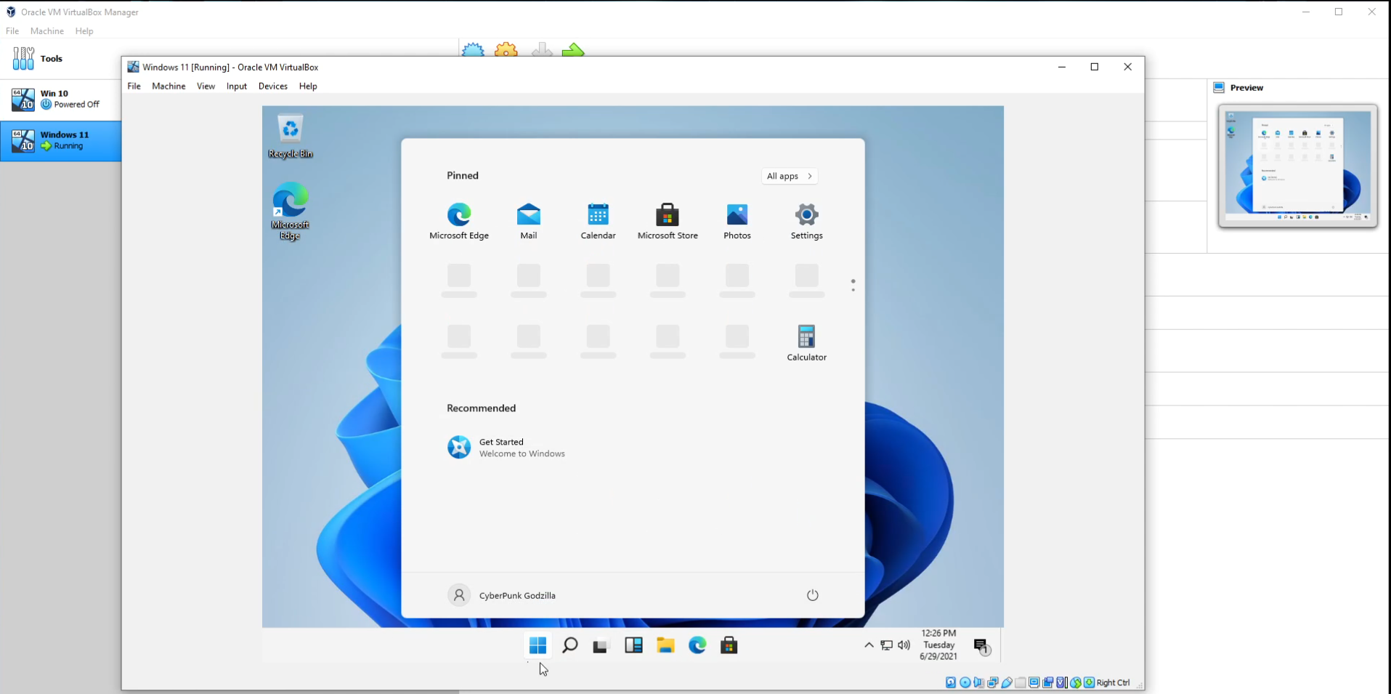Click the green Show arrow in Manager toolbar
This screenshot has height=694, width=1391.
(x=573, y=49)
